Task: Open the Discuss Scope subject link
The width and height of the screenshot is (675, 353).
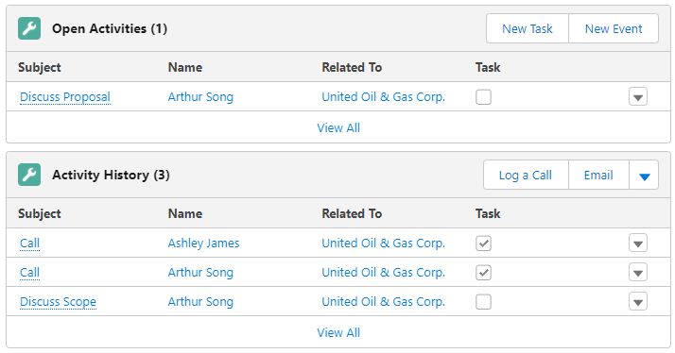Action: (x=58, y=301)
